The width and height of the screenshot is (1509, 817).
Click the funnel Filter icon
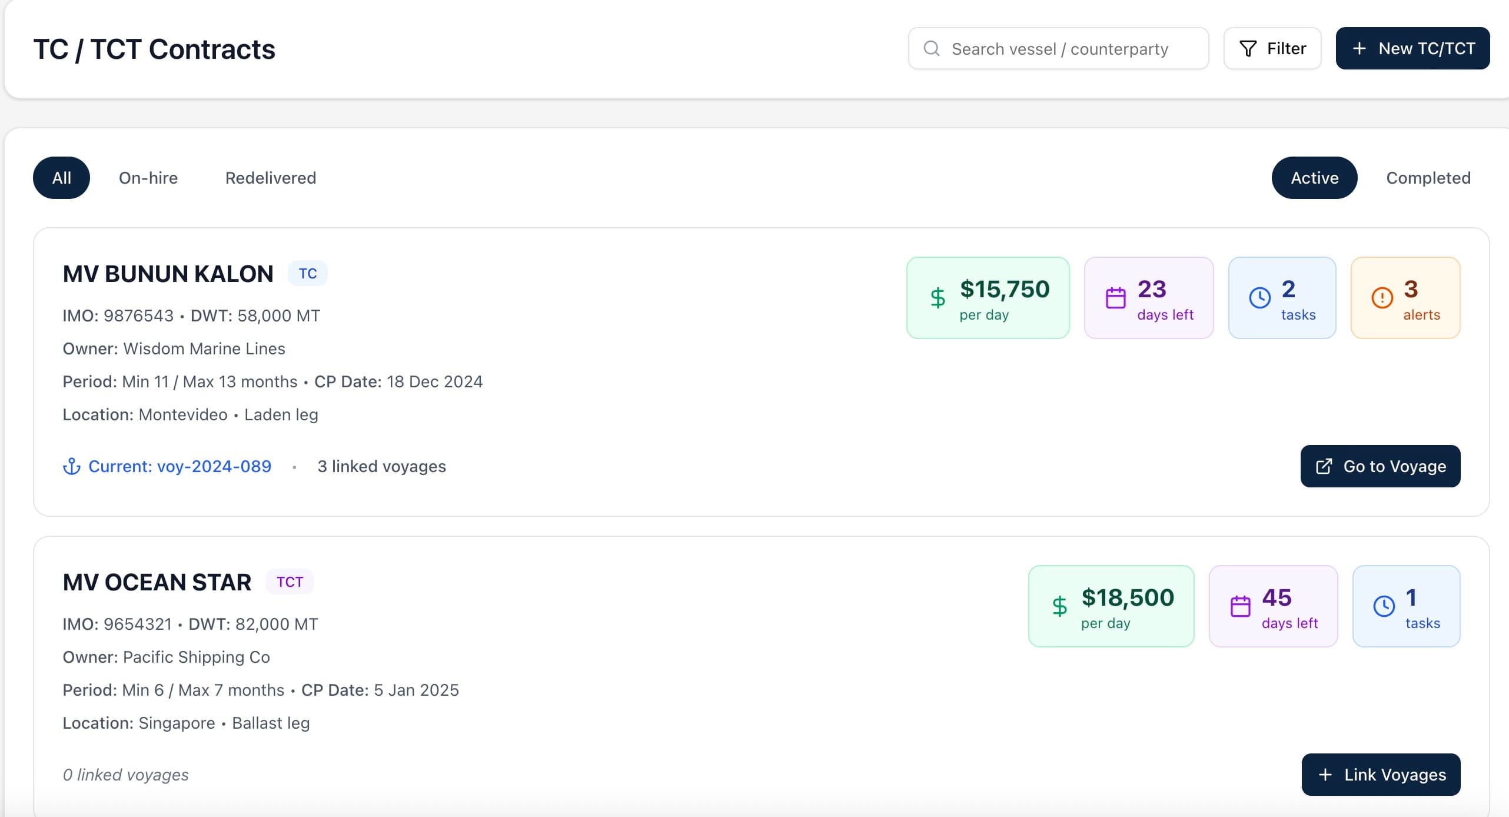tap(1248, 48)
